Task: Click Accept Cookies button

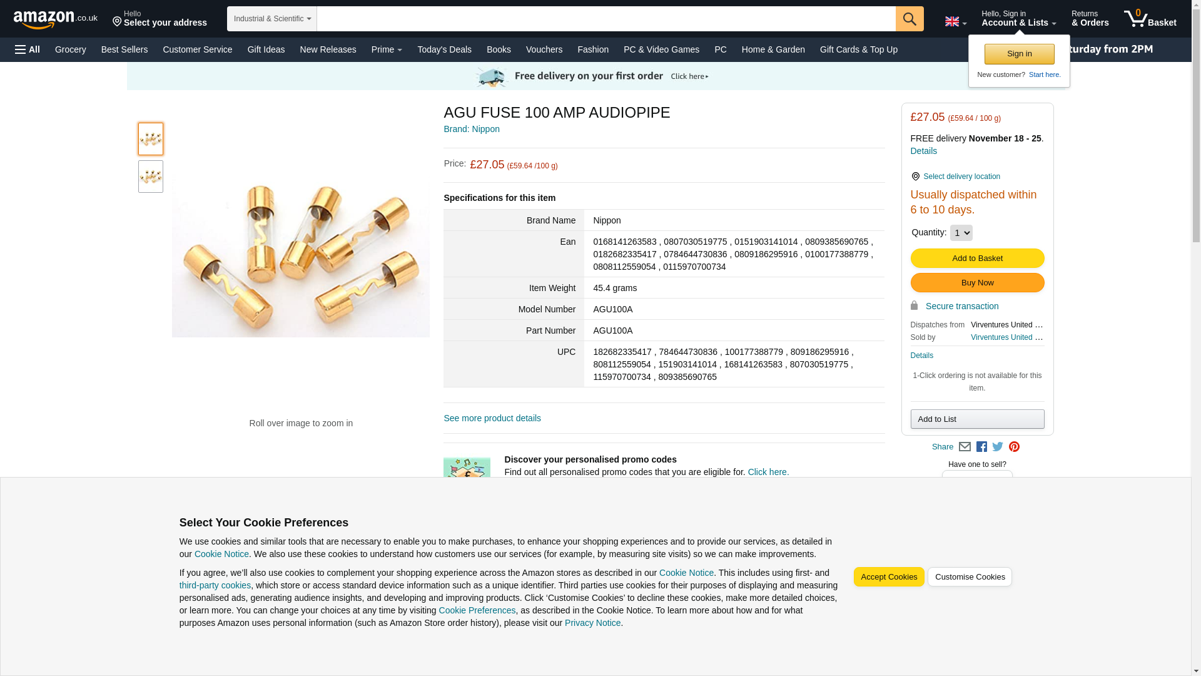Action: (889, 577)
